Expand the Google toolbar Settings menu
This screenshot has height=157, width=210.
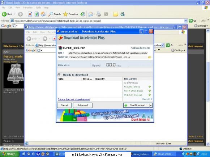click(201, 26)
